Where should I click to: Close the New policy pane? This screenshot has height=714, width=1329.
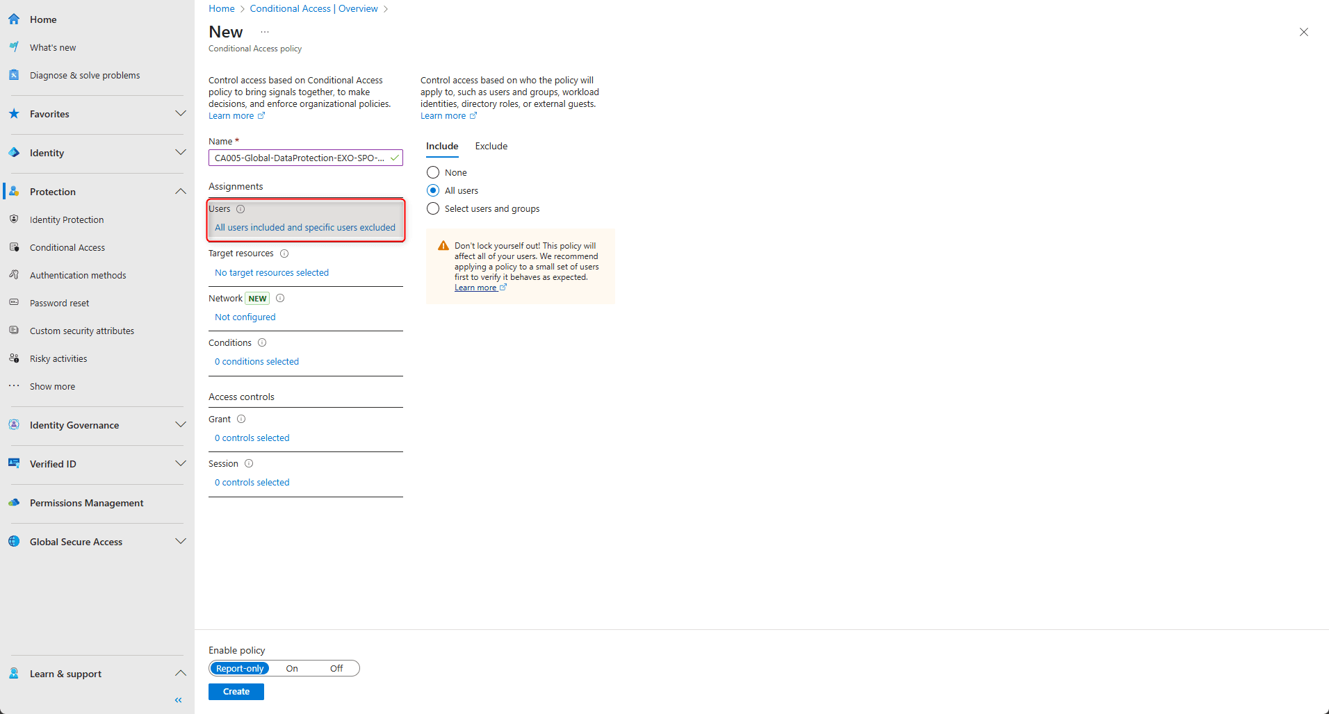pyautogui.click(x=1304, y=32)
